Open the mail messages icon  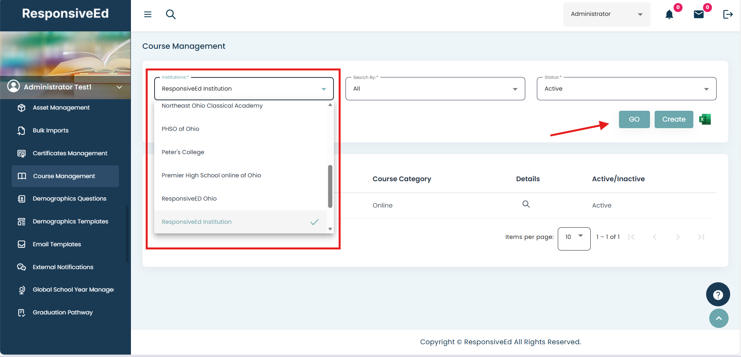[698, 15]
